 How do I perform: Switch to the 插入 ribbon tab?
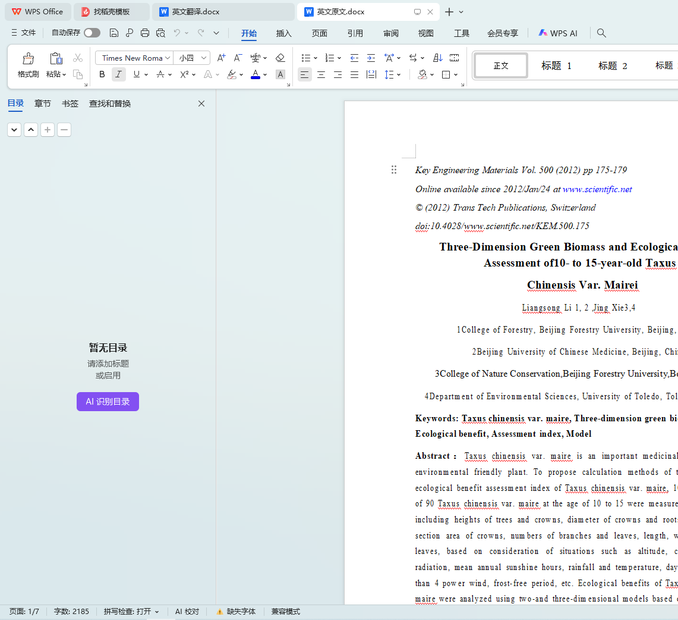[284, 33]
